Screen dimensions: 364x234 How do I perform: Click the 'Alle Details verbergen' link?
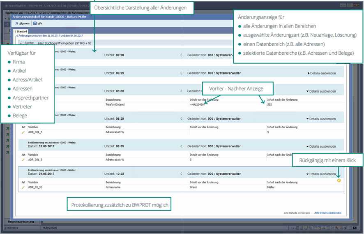click(x=297, y=213)
